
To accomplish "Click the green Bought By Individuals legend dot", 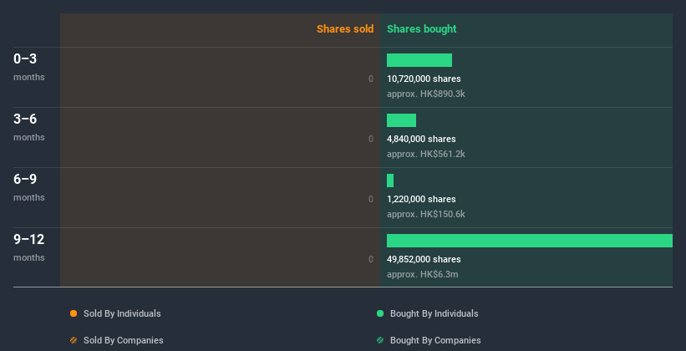I will (x=380, y=313).
